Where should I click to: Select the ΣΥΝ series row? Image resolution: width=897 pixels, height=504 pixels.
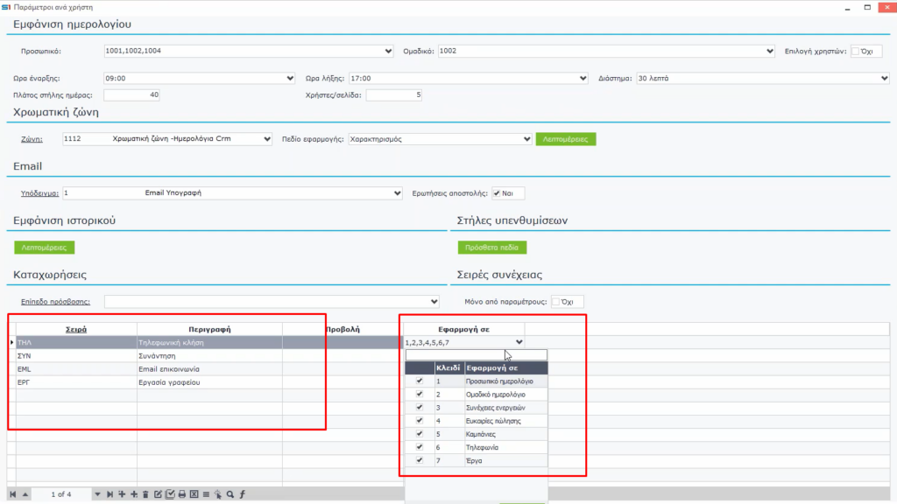point(76,355)
